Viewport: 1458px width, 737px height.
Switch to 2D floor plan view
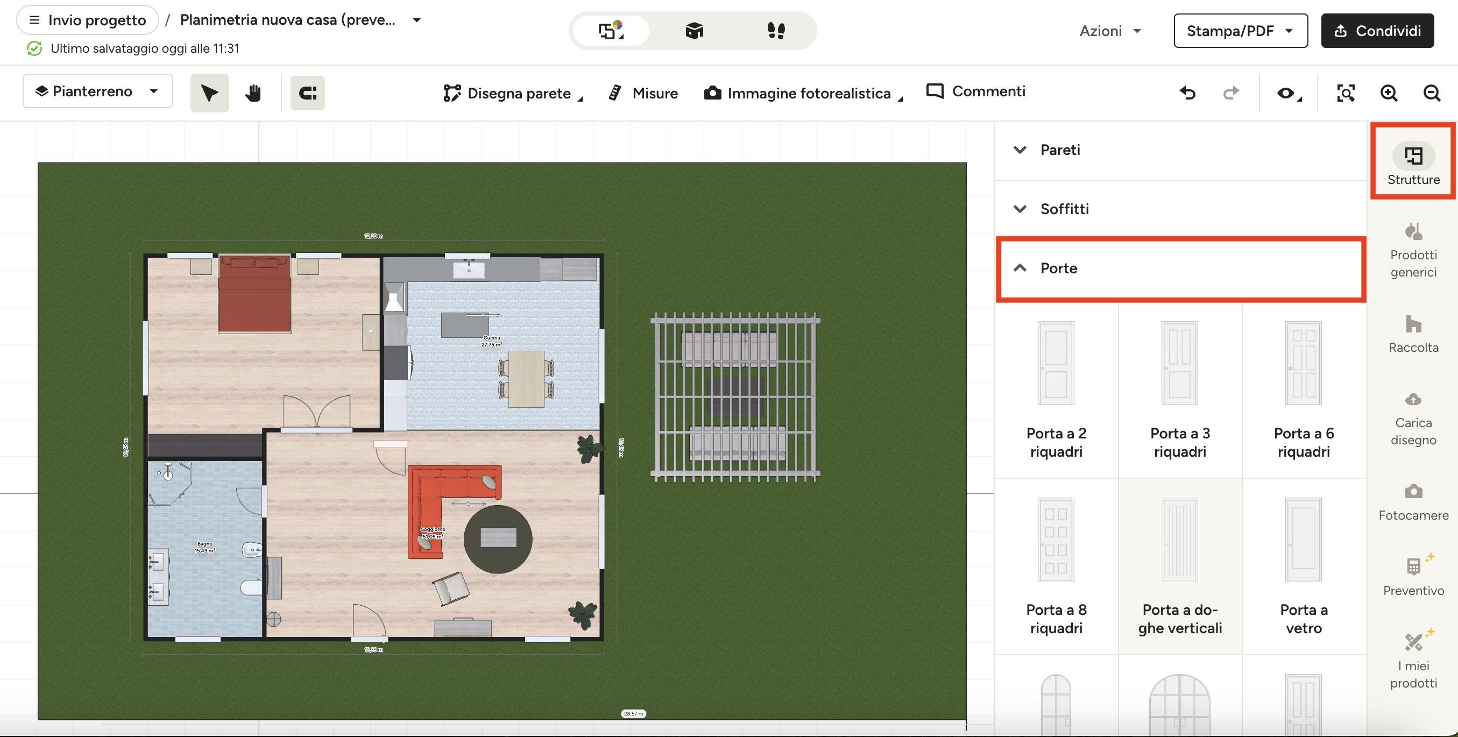(x=611, y=31)
